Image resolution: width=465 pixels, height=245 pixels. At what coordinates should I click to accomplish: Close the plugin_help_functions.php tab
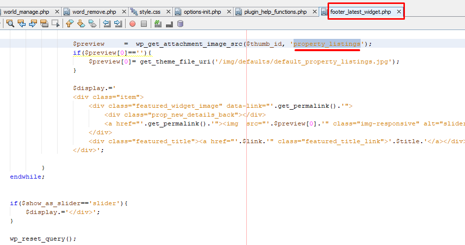click(315, 12)
